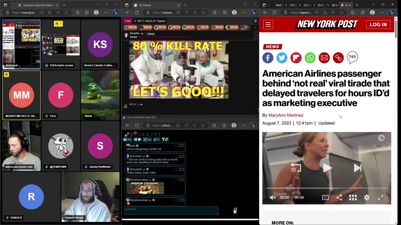Open the 'OPEN UP ITS JESUS' meme image

point(145,188)
